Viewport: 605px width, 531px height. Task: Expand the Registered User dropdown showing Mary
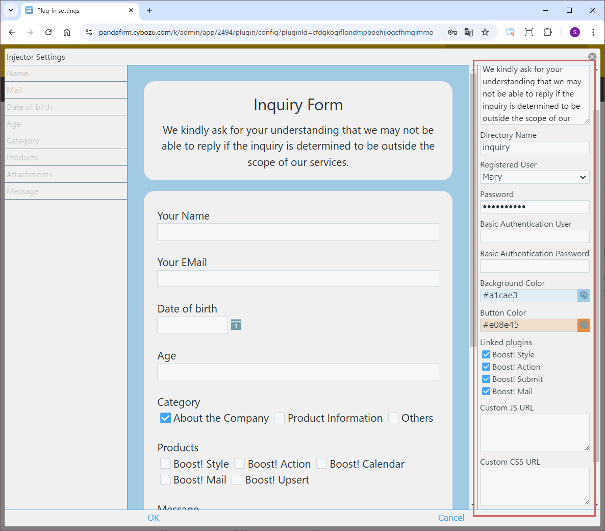click(x=534, y=177)
